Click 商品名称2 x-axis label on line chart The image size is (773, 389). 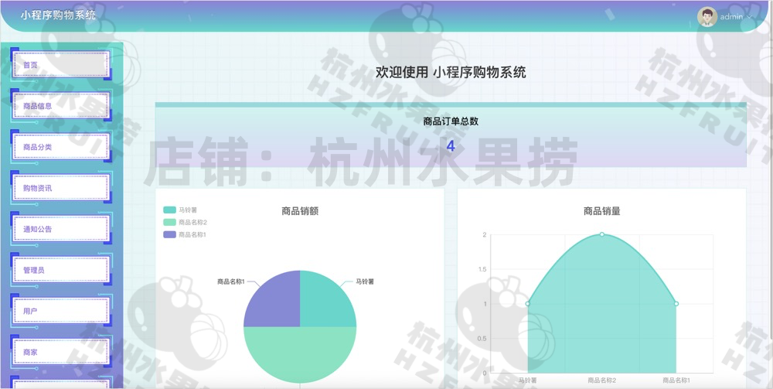tap(602, 380)
